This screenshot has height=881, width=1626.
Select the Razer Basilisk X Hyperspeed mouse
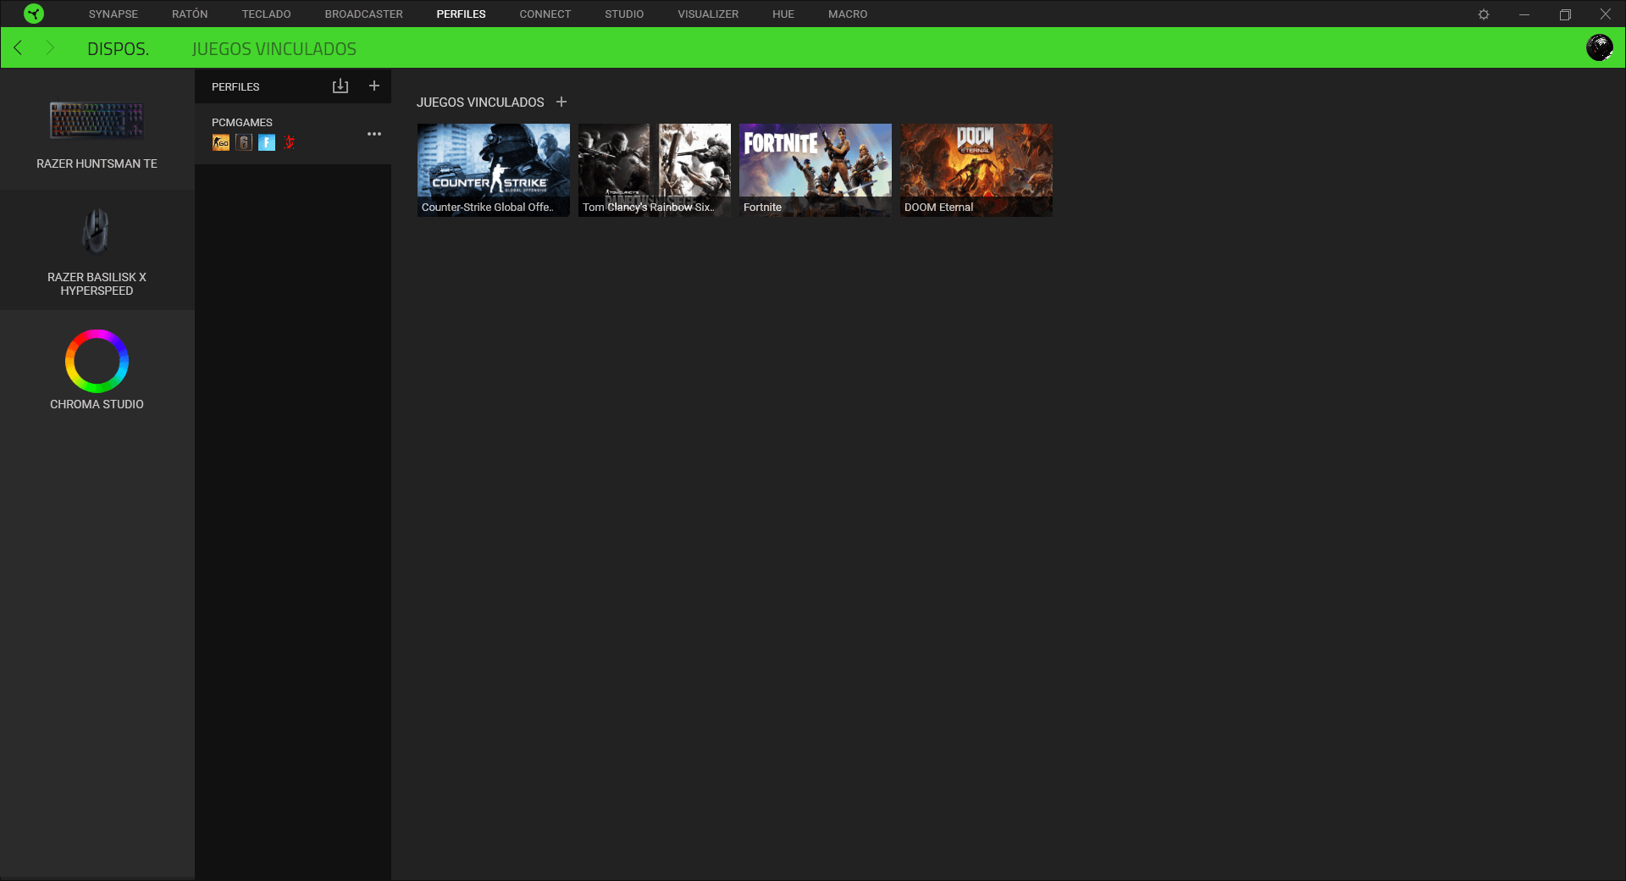(x=97, y=252)
